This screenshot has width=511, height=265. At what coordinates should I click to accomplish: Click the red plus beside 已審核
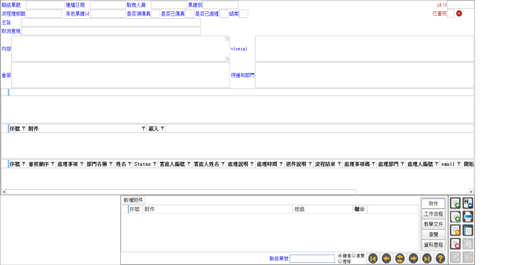pyautogui.click(x=459, y=14)
